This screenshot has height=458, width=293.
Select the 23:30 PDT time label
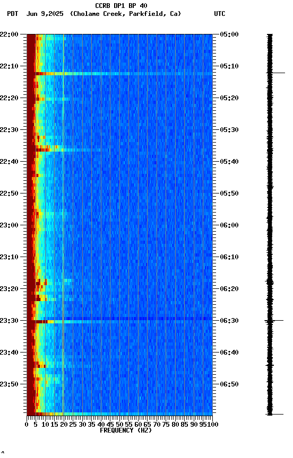coord(10,321)
